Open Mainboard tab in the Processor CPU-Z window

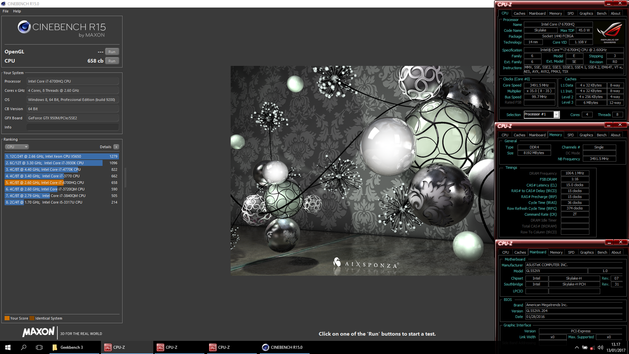(x=537, y=13)
